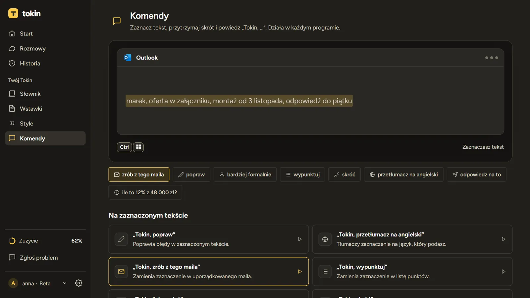
Task: Click the tokin logo icon
Action: 13,14
